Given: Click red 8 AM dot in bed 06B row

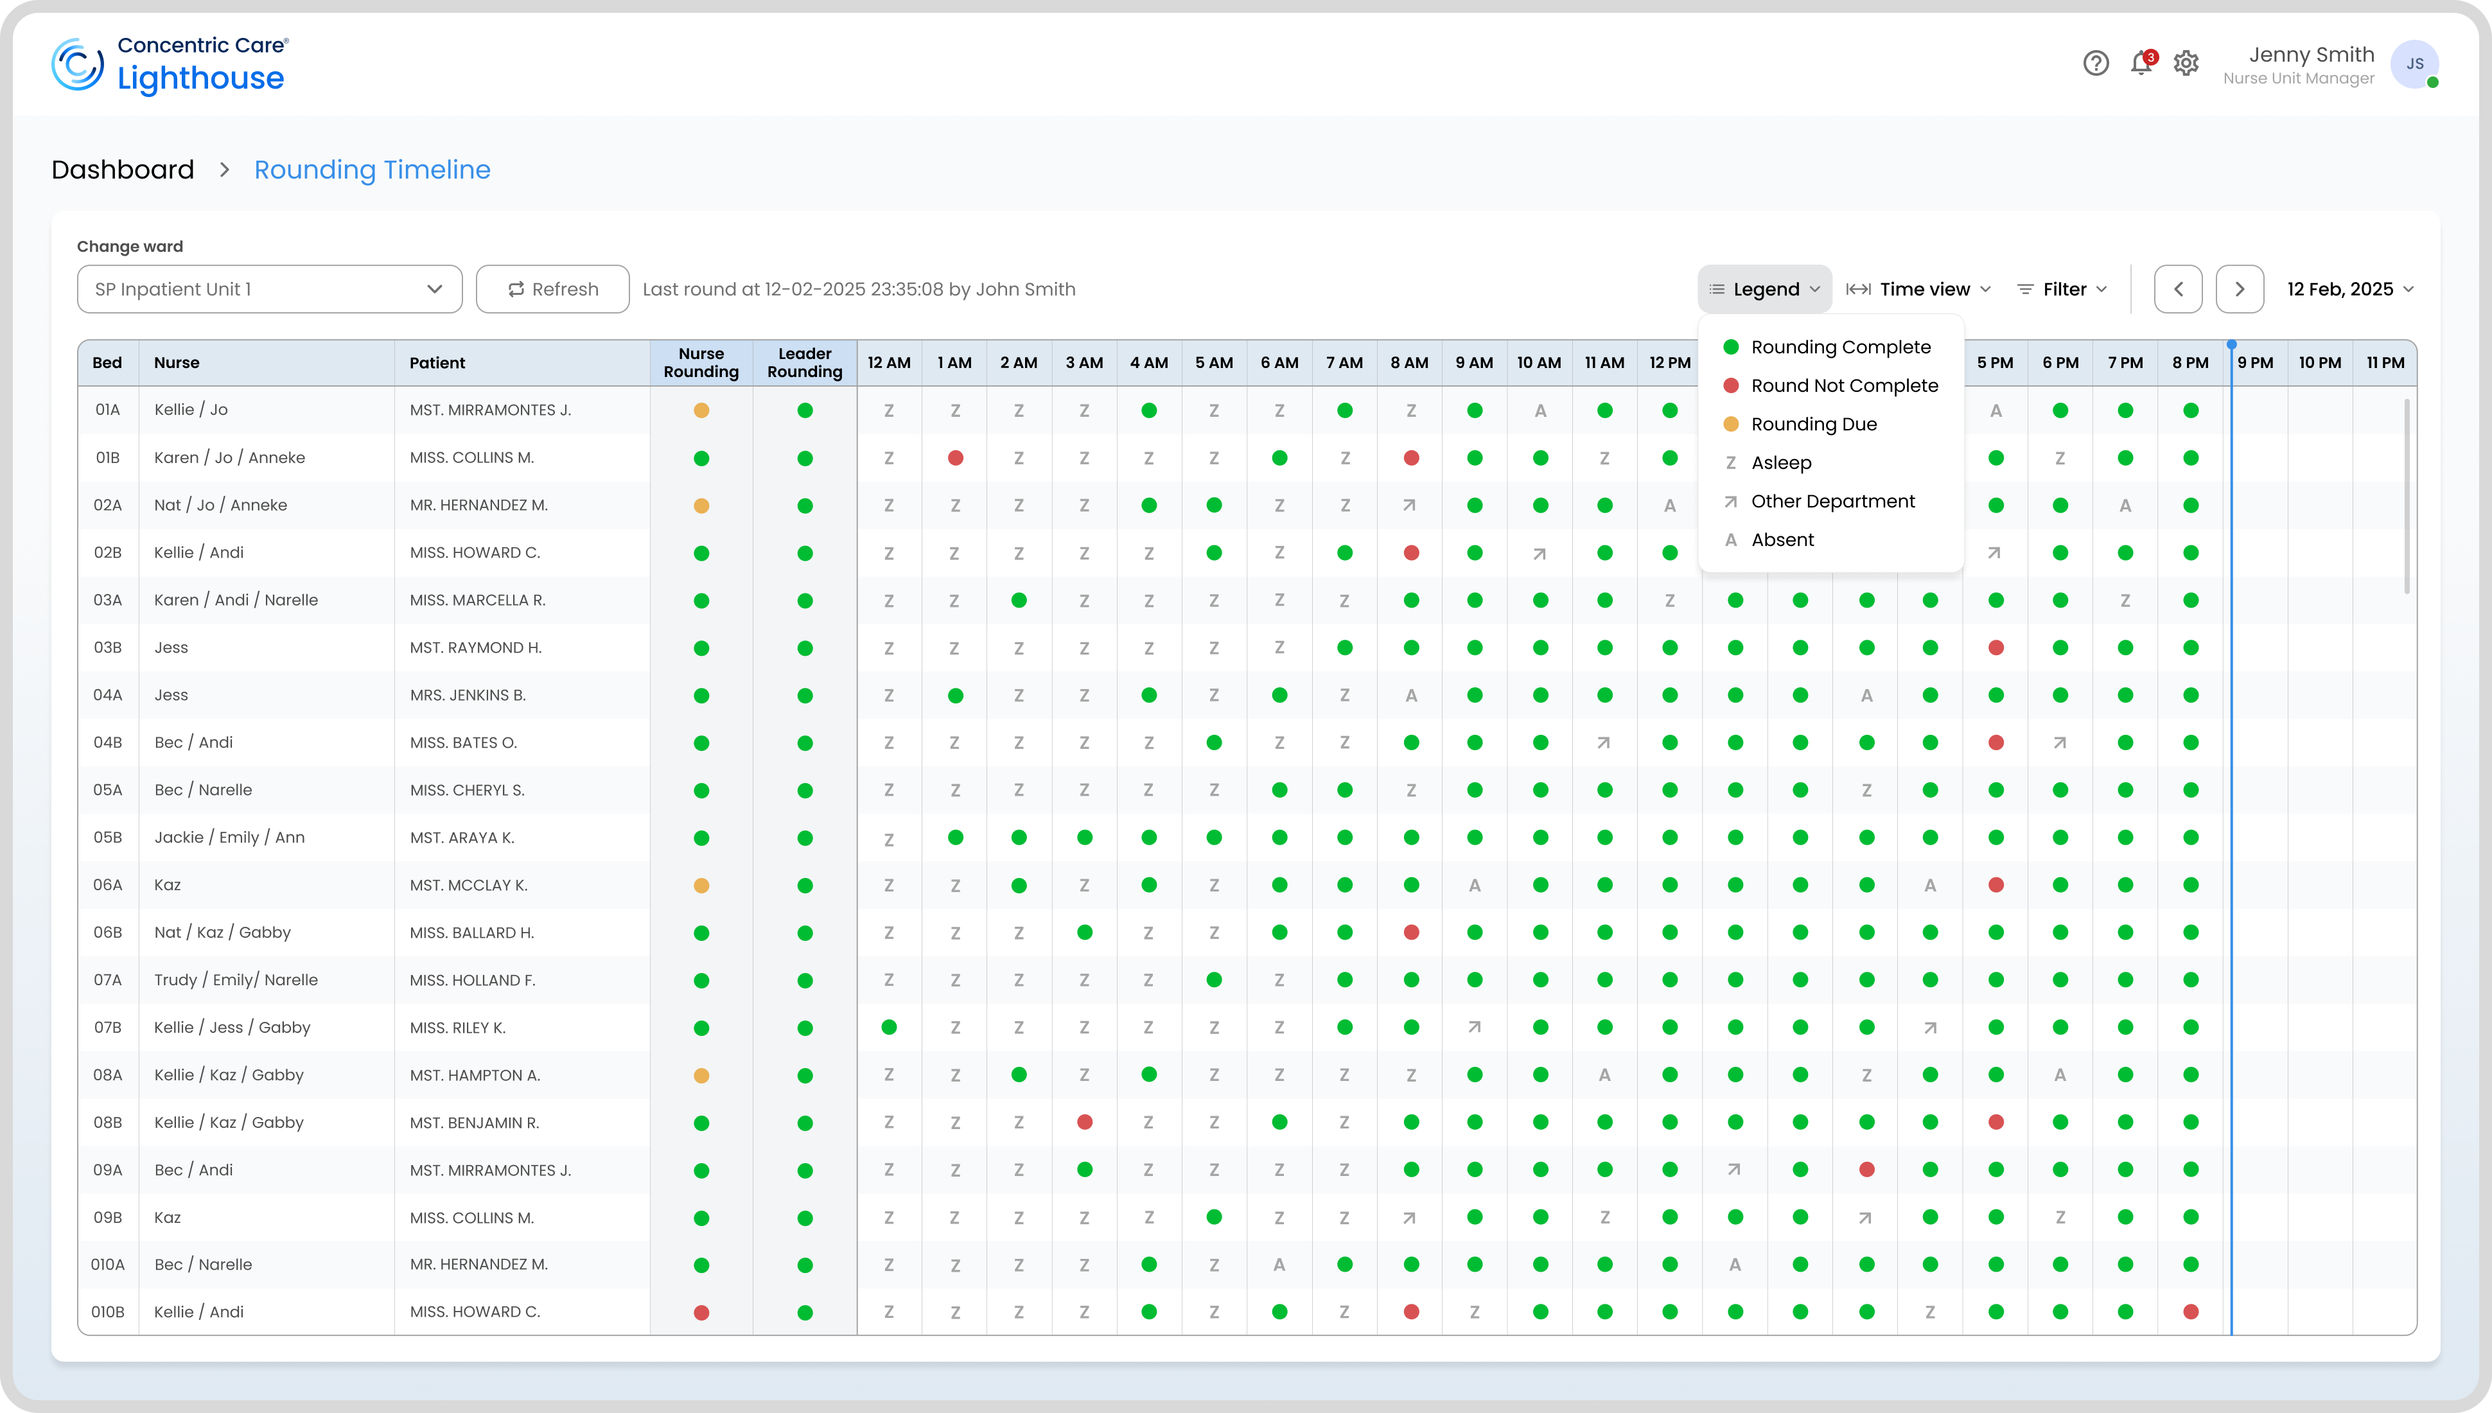Looking at the screenshot, I should click(1411, 933).
